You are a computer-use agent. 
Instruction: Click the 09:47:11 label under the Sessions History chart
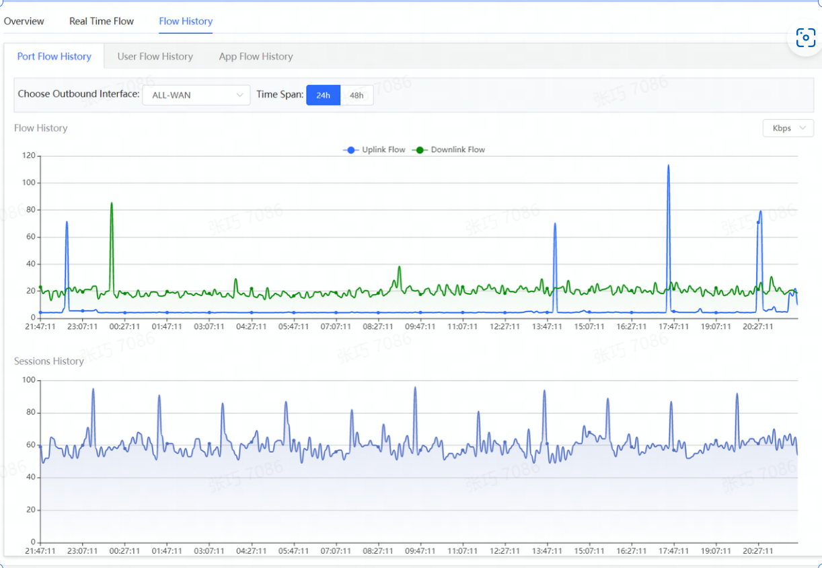pyautogui.click(x=420, y=551)
